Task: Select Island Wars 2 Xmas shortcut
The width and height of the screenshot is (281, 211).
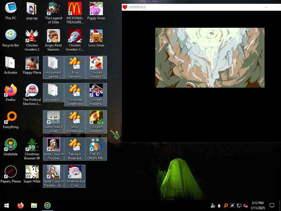Action: tap(54, 122)
